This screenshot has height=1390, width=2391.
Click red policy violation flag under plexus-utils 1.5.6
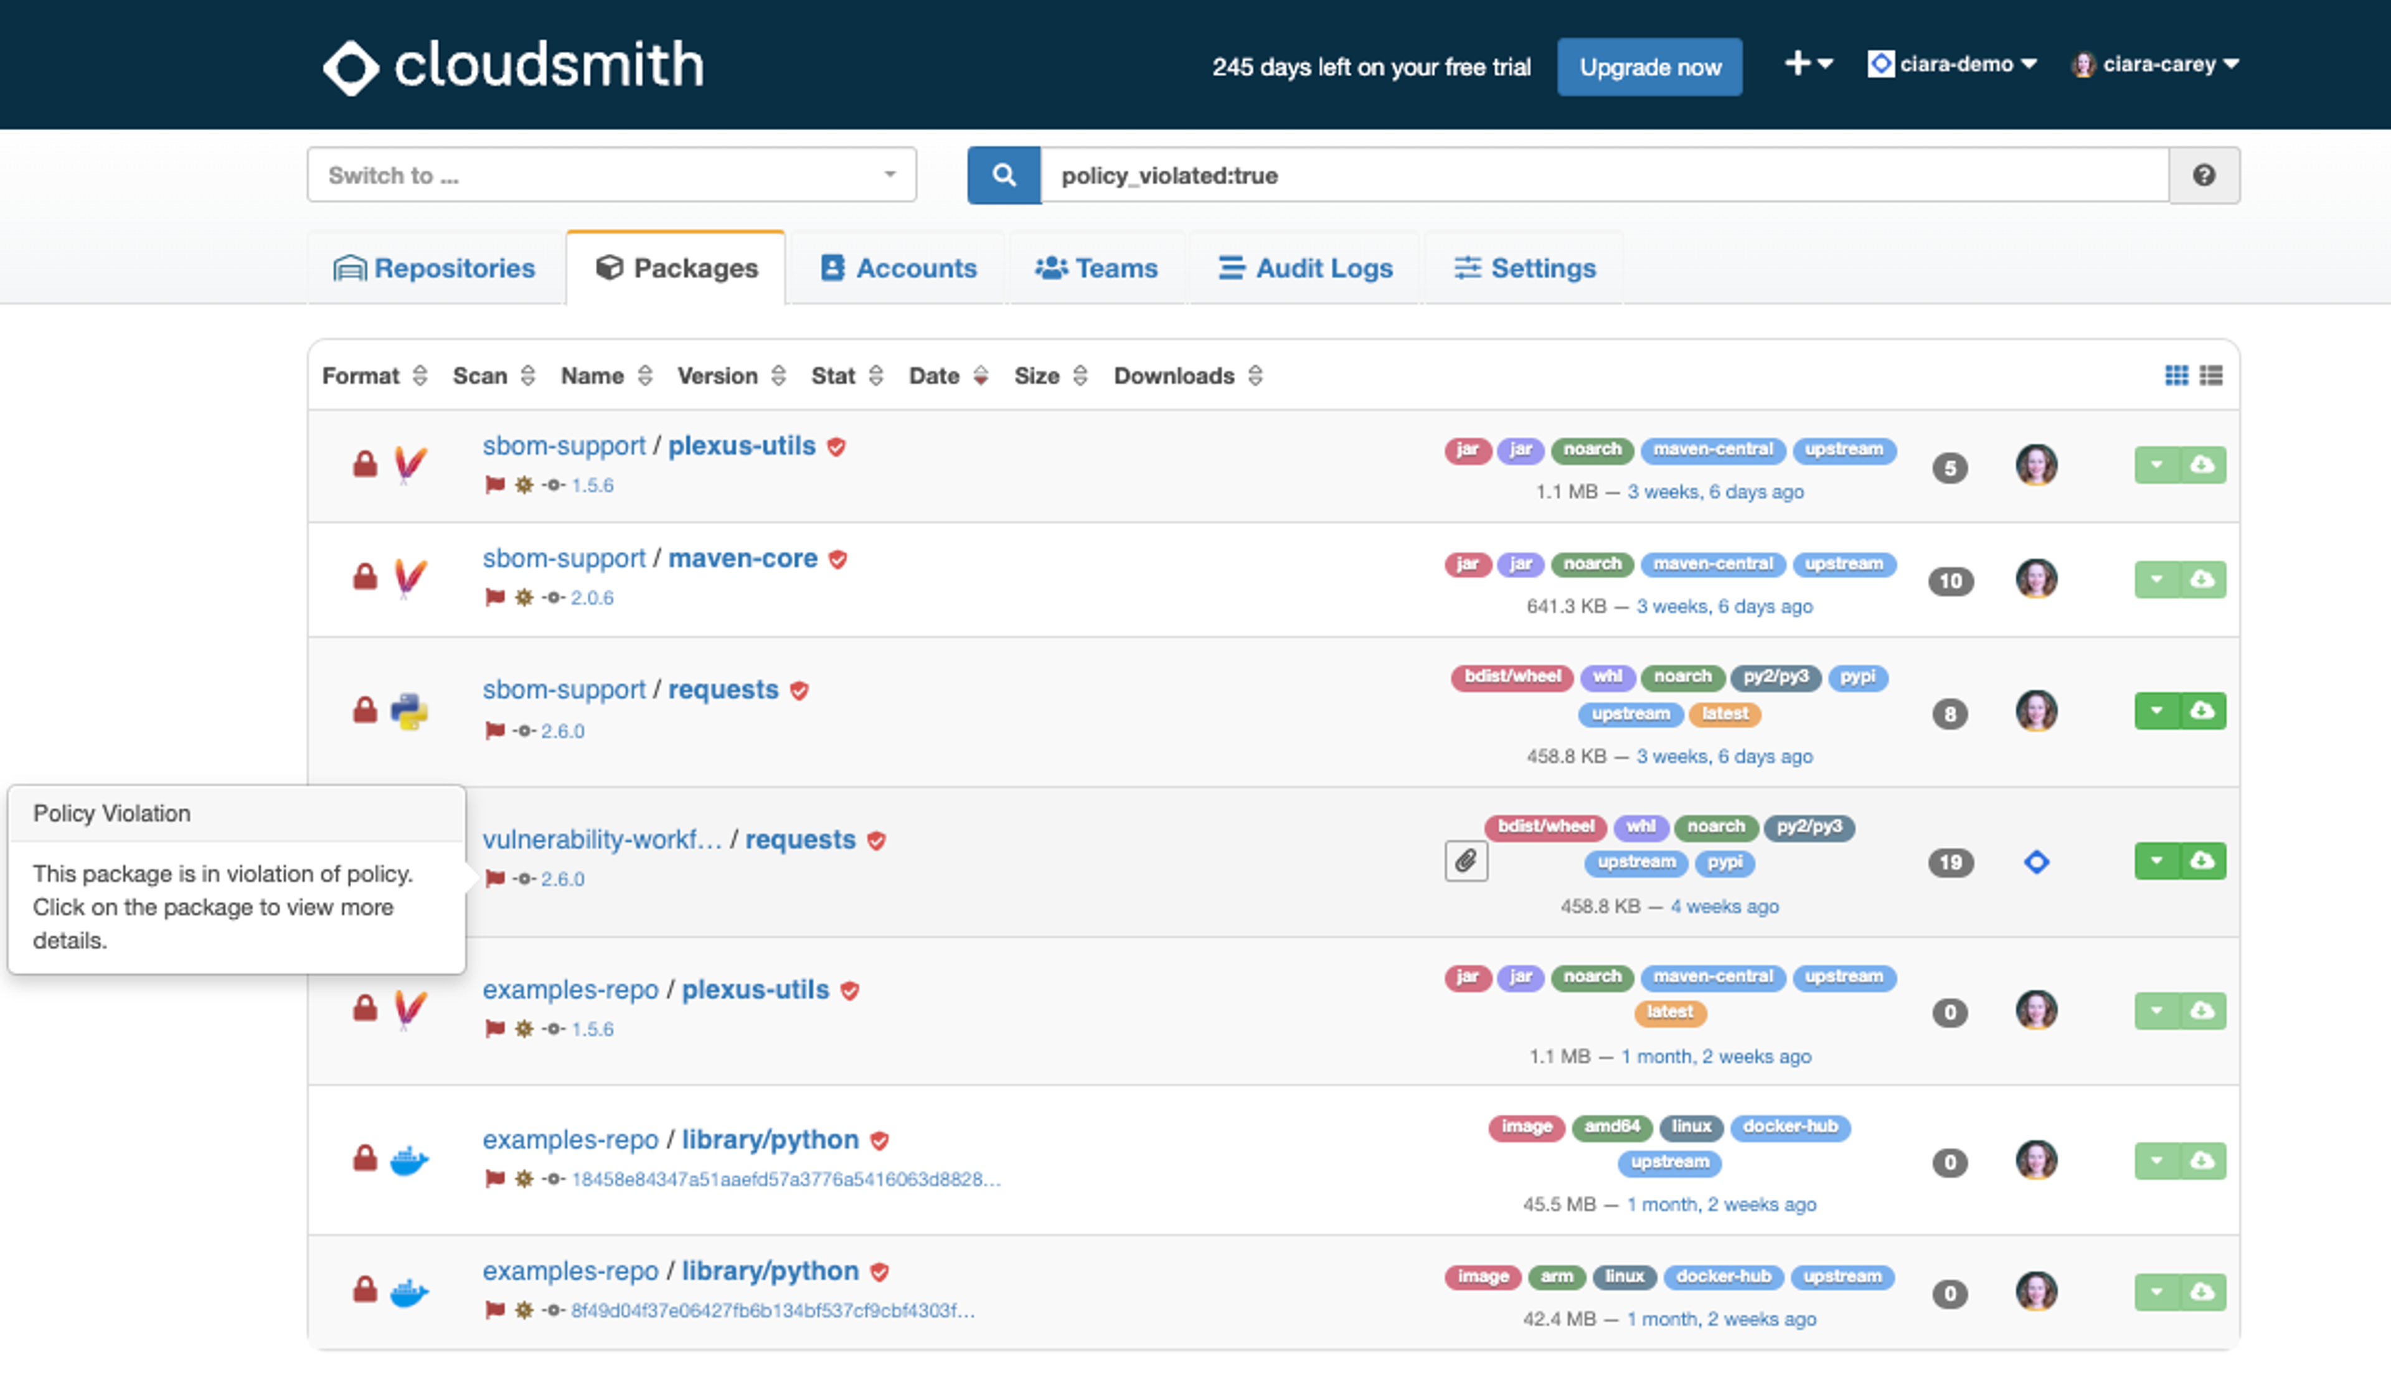(494, 485)
